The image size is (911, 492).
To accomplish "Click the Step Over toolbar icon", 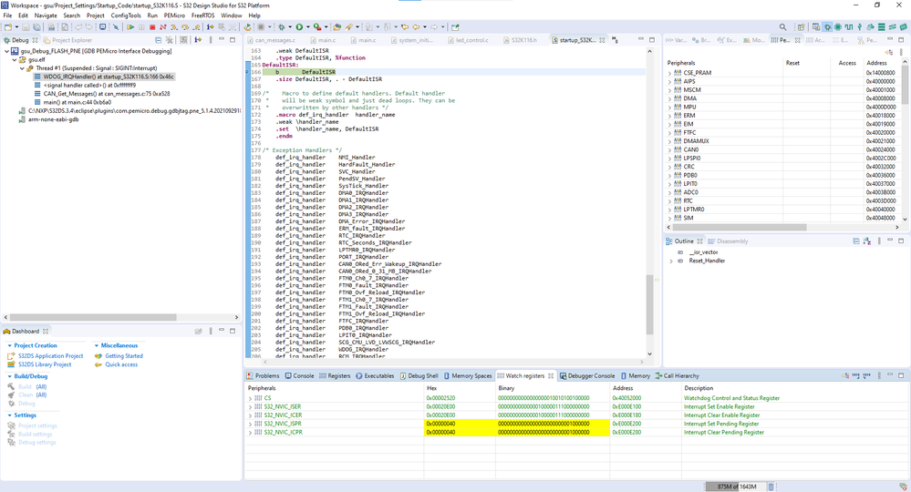I will 186,27.
